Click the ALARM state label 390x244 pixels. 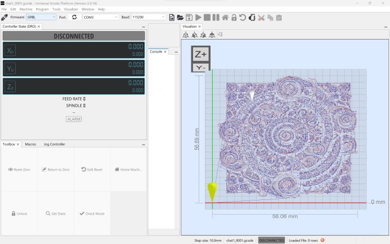(x=74, y=119)
